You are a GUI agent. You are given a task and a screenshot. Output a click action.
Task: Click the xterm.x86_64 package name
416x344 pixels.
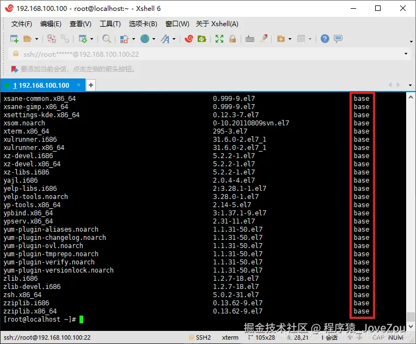(26, 131)
